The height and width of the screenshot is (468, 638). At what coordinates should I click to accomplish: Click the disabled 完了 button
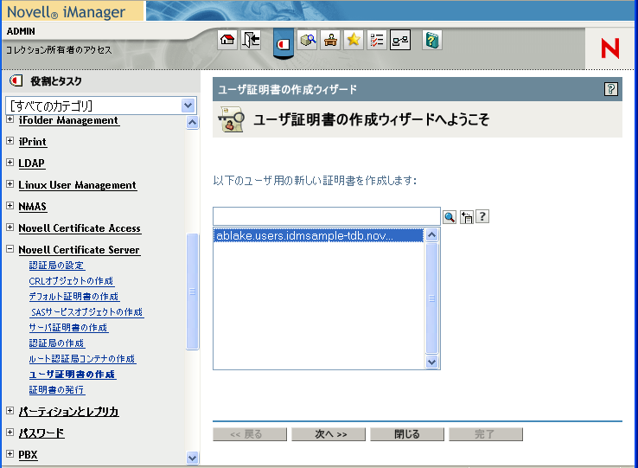tap(486, 434)
